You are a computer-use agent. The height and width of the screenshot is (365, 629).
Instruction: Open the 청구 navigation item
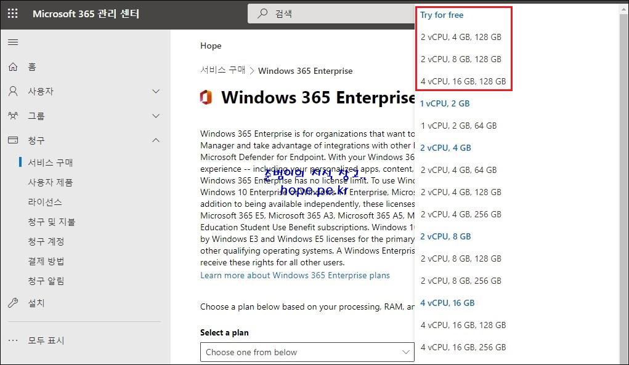point(36,140)
